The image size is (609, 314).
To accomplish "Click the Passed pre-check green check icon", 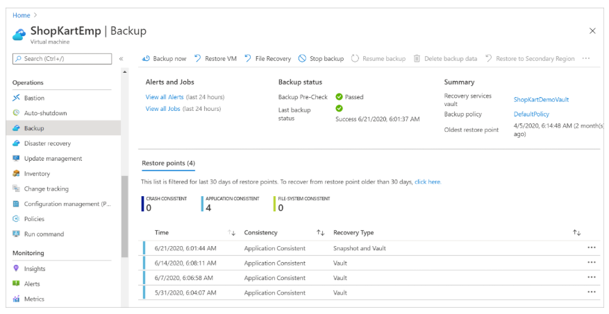I will 339,96.
